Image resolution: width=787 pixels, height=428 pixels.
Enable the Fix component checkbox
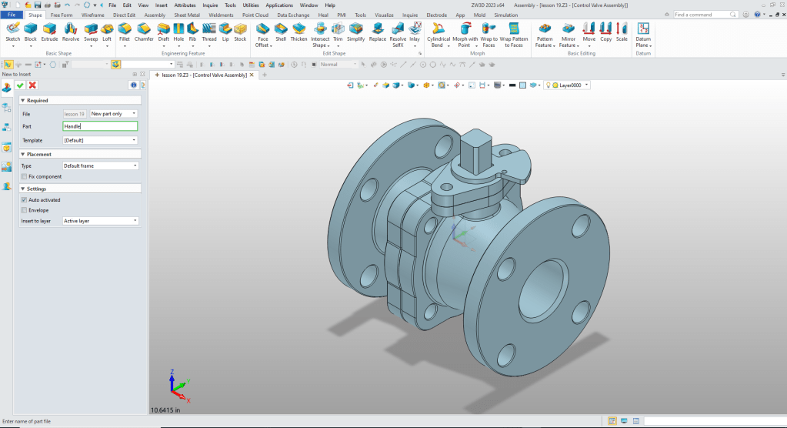point(24,176)
